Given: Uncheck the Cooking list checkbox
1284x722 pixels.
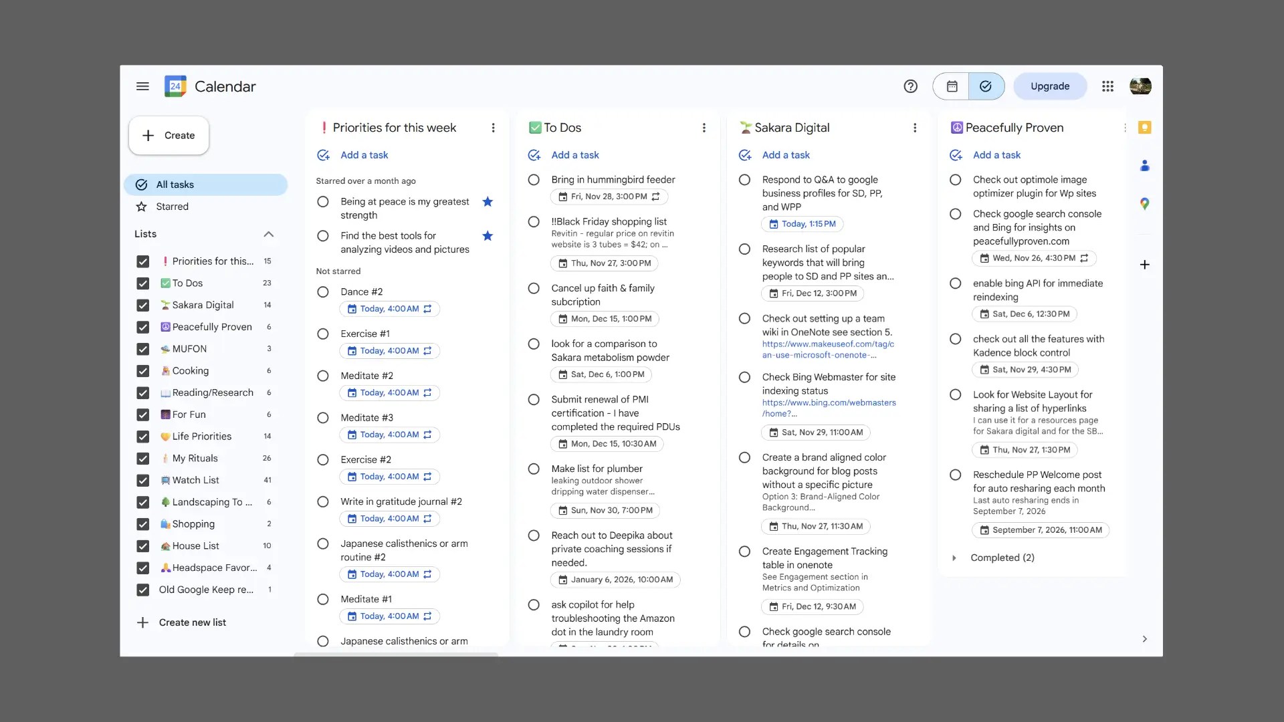Looking at the screenshot, I should [142, 371].
